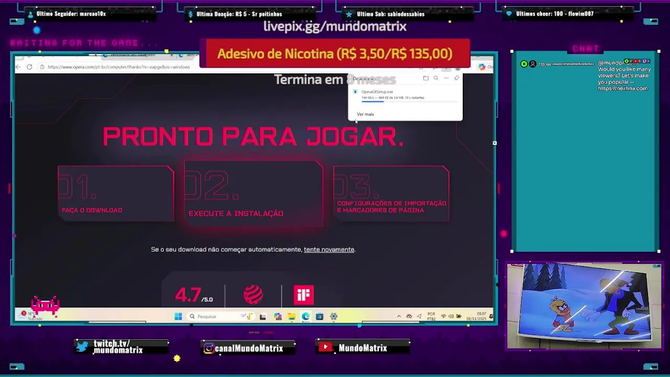Click the opera.com address bar URL
The width and height of the screenshot is (670, 377).
pos(119,67)
